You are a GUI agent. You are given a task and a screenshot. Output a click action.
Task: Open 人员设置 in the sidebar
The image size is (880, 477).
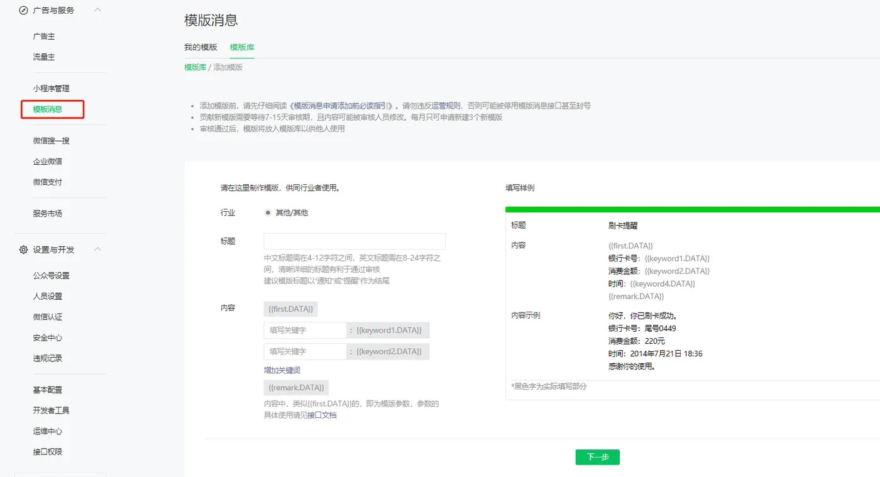point(48,297)
